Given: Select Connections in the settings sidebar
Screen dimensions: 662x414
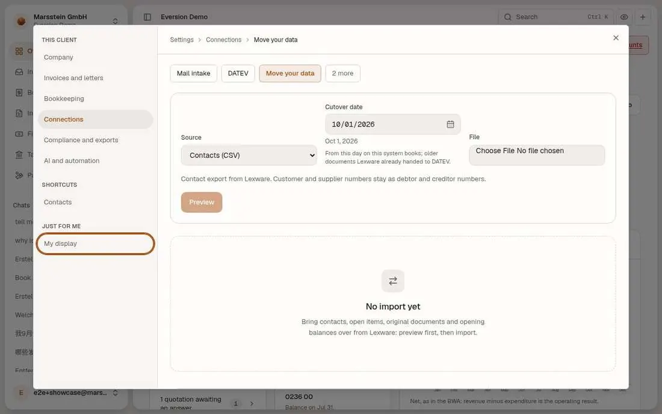Looking at the screenshot, I should (96, 119).
